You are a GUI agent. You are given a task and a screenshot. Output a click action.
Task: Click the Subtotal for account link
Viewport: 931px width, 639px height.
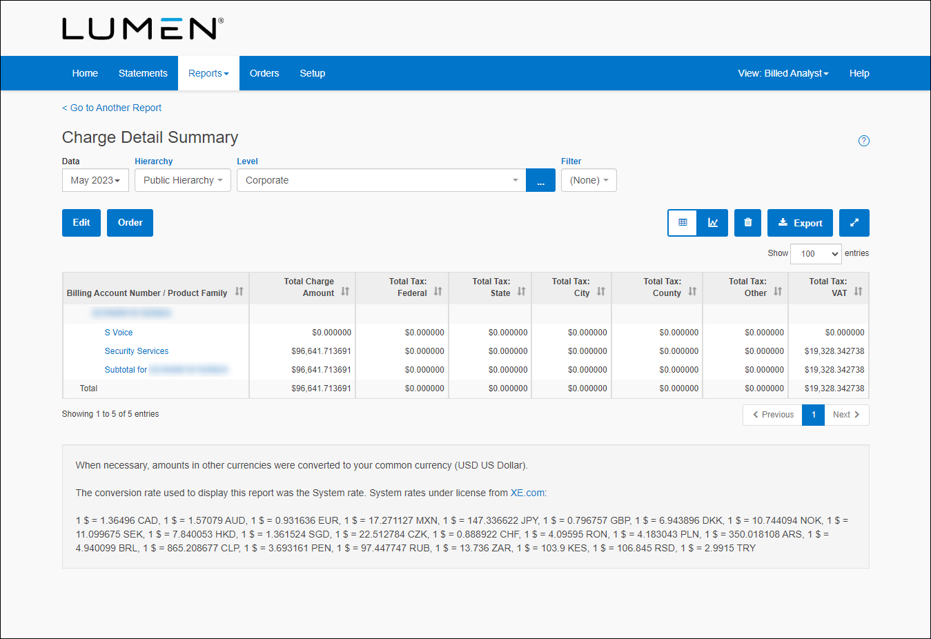[166, 370]
